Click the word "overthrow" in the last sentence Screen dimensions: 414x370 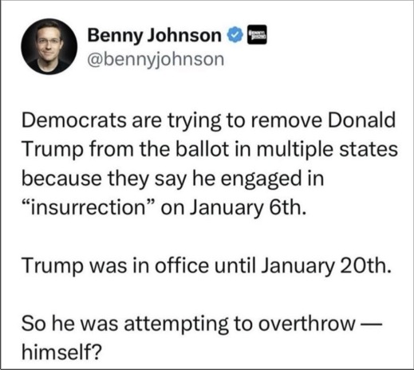[307, 324]
